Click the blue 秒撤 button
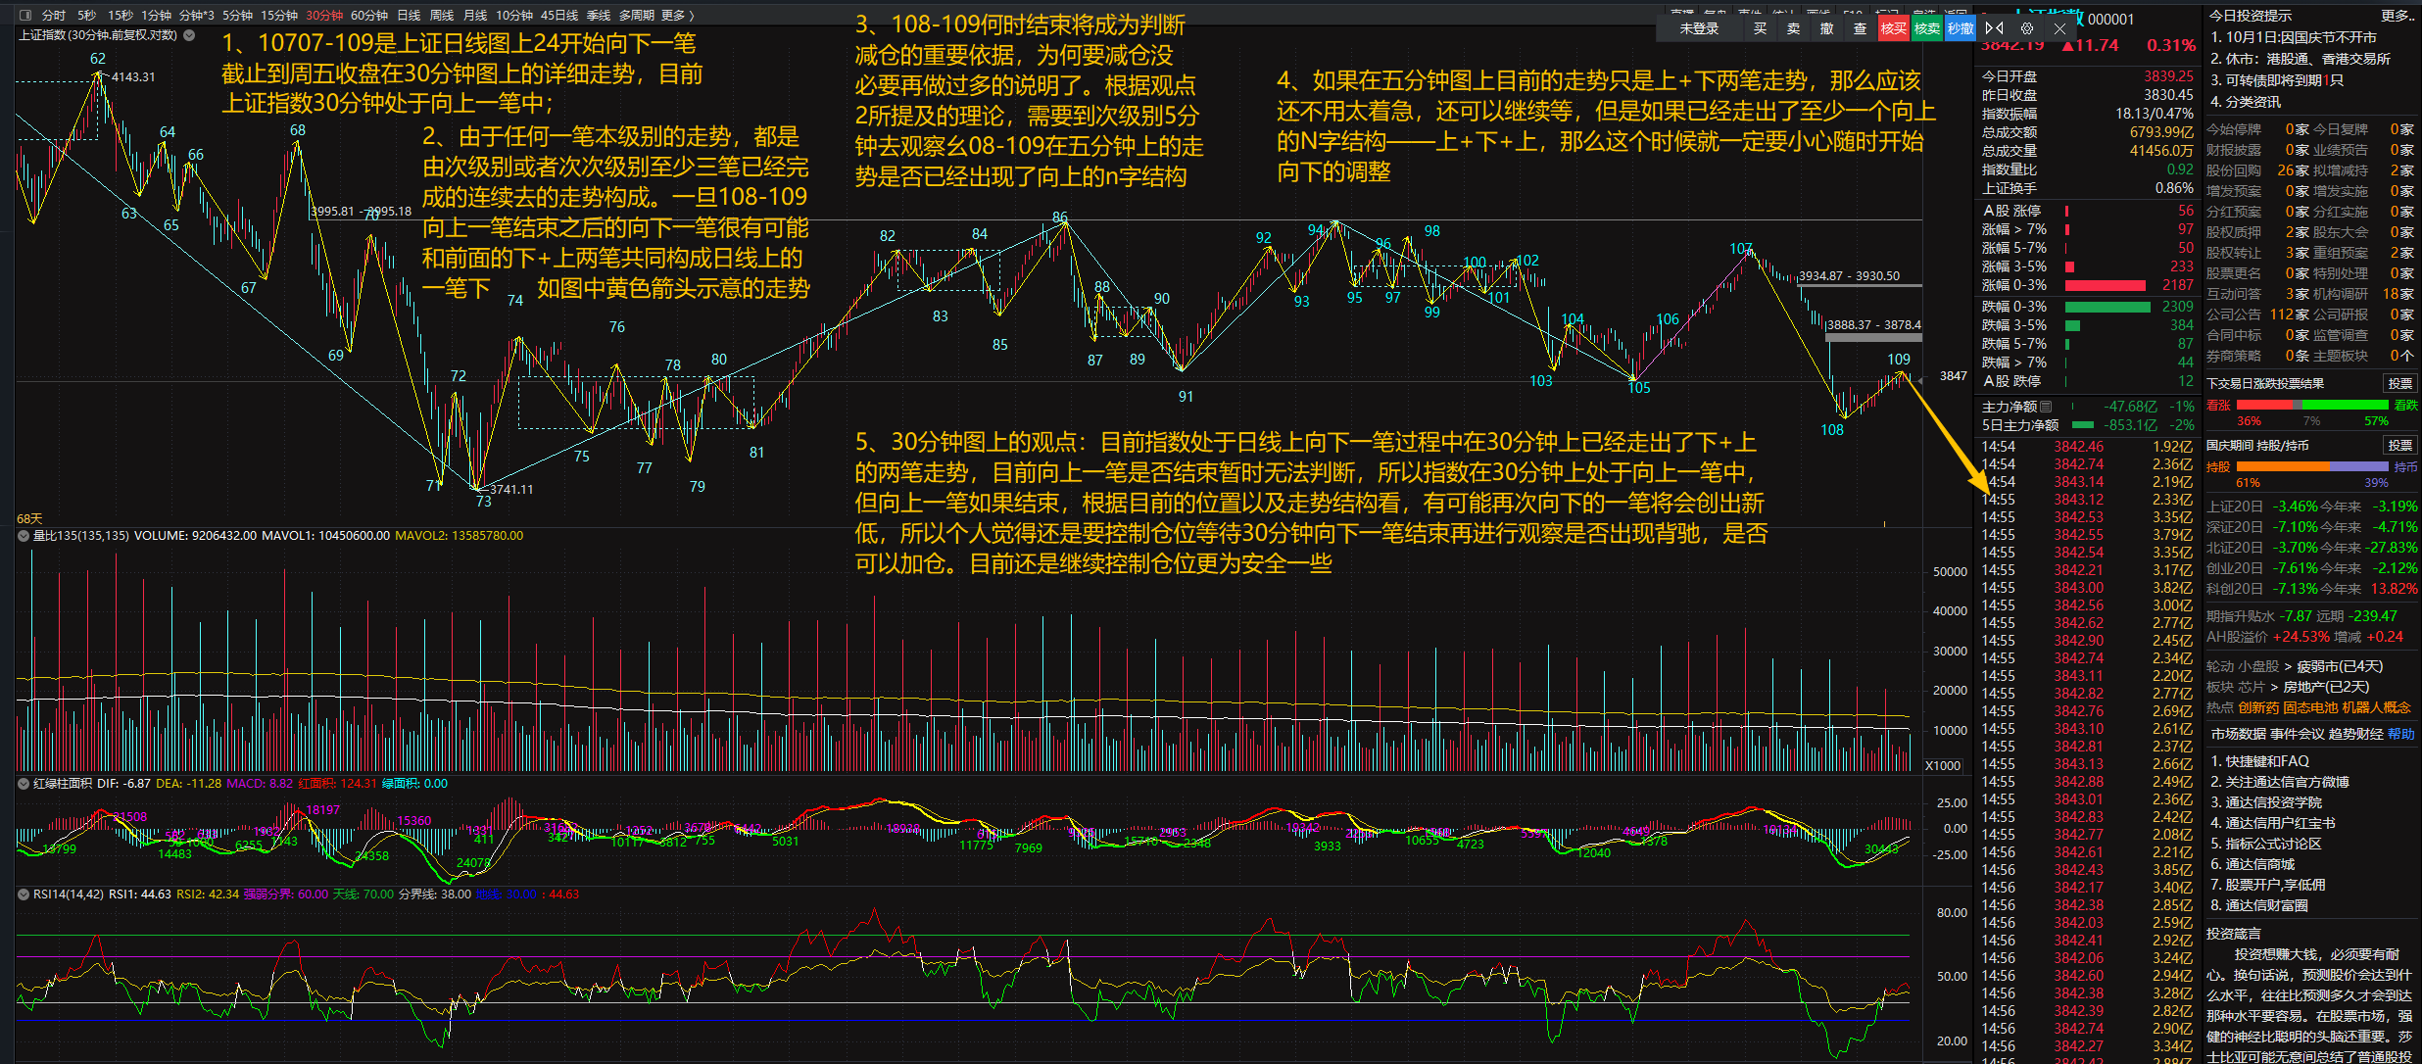2422x1064 pixels. pyautogui.click(x=1960, y=28)
